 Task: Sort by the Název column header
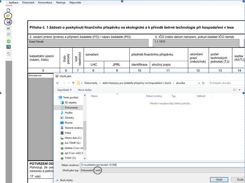click(x=94, y=96)
